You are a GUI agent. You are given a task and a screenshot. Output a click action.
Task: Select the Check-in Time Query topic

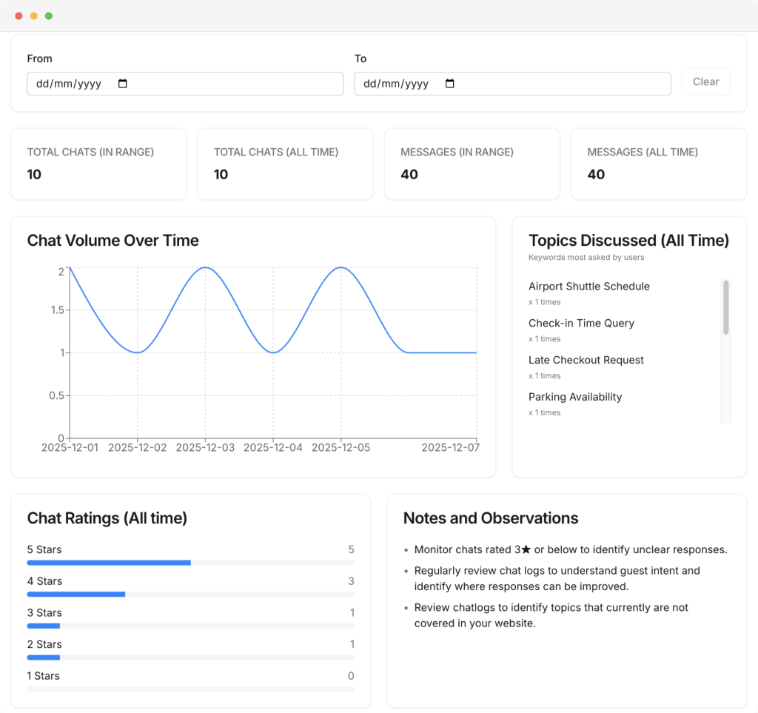point(581,324)
